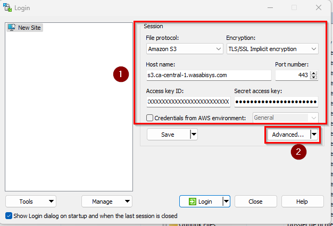Viewport: 333px width, 226px height.
Task: Click the Access key ID field
Action: (x=188, y=102)
